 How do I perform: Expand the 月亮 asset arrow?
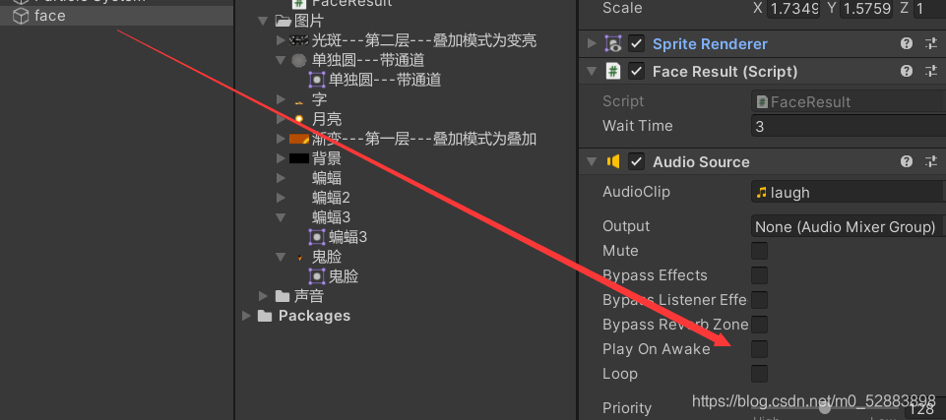pyautogui.click(x=280, y=119)
